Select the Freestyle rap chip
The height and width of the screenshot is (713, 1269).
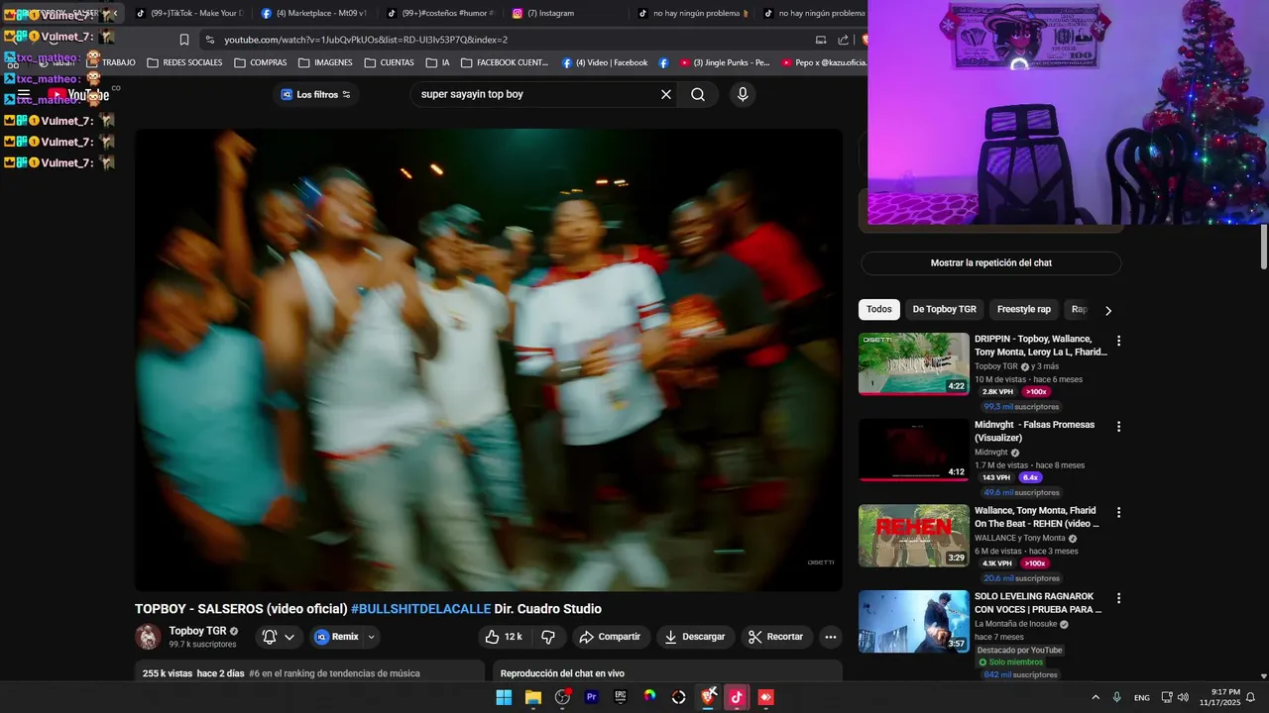1024,309
